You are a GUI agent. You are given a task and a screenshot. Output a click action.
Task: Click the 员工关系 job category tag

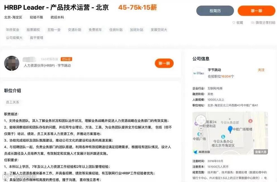click(12, 102)
